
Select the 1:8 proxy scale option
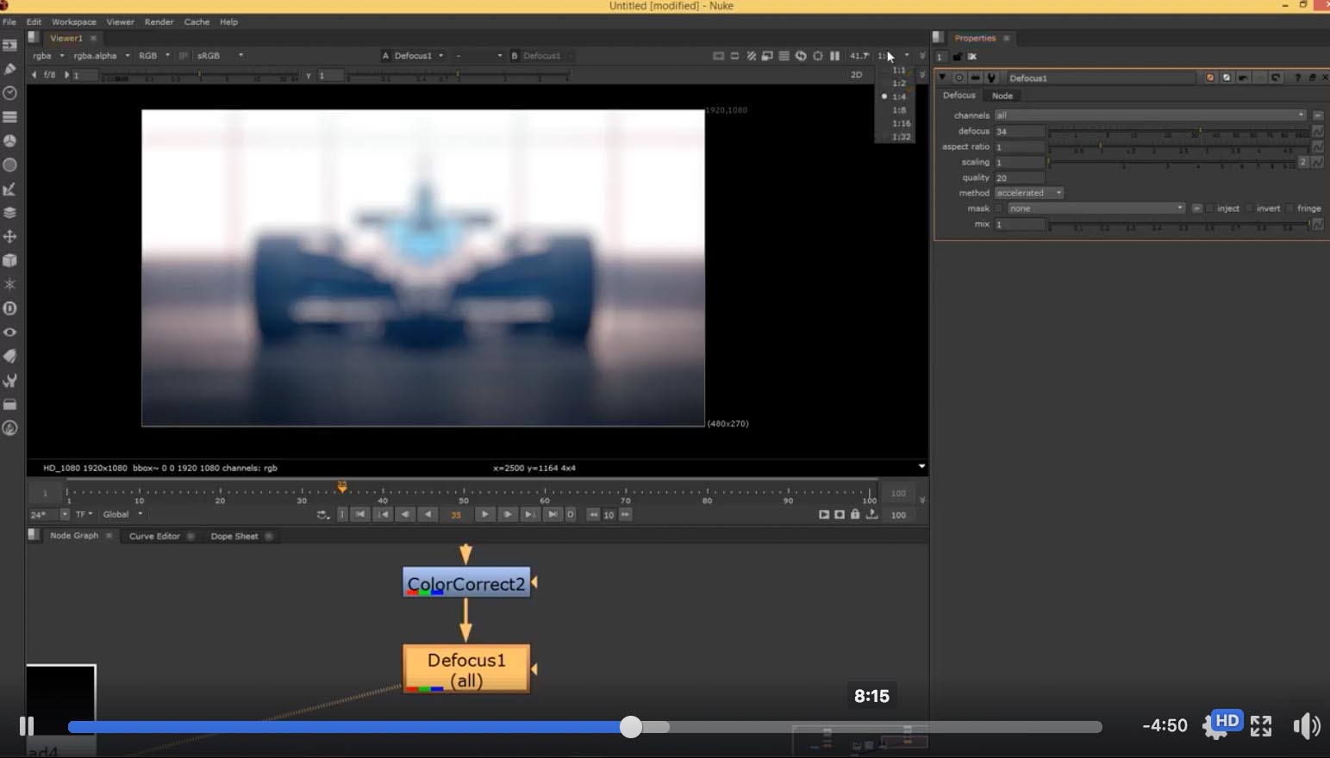pos(899,110)
